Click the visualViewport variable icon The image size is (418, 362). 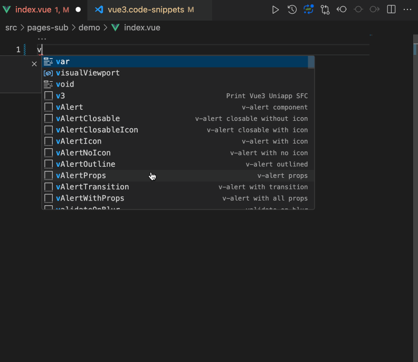48,73
